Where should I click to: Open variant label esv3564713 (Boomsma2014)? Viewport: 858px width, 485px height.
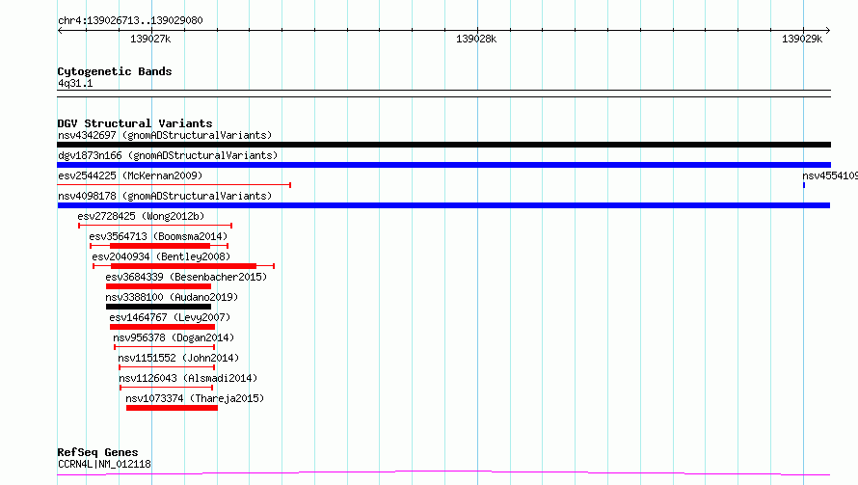point(158,236)
